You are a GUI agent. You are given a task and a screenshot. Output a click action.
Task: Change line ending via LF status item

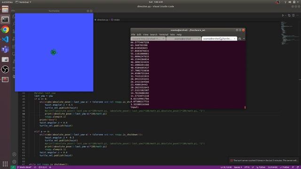tap(253, 167)
